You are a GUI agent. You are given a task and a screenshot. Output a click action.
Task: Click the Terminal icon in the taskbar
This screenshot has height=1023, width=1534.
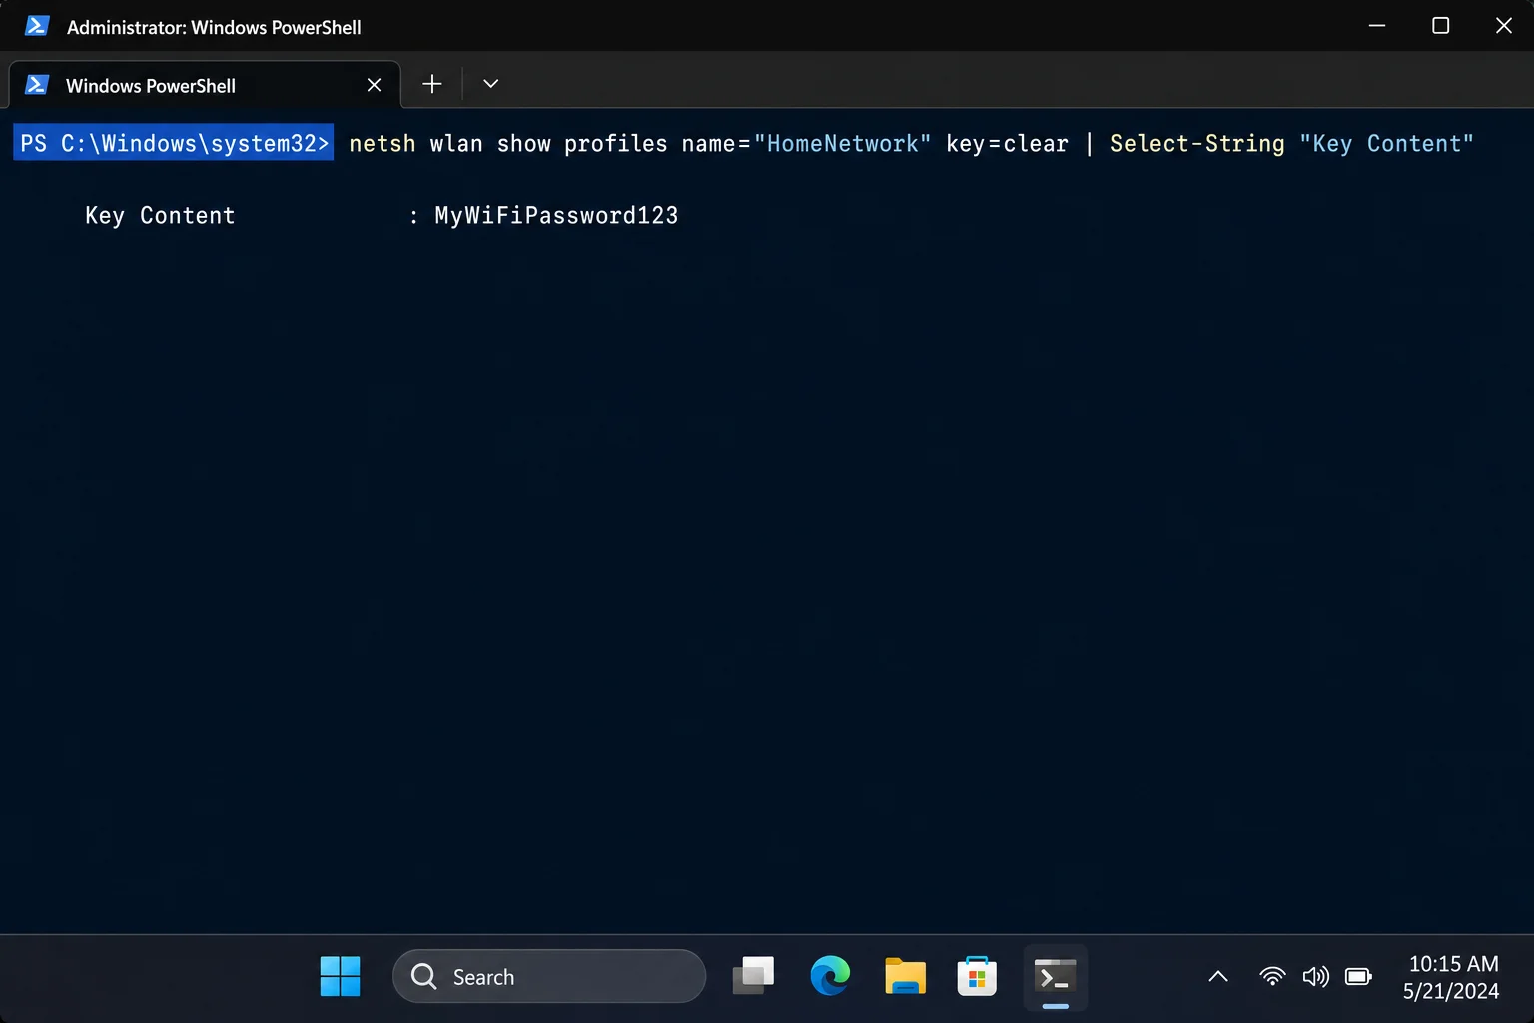1055,976
